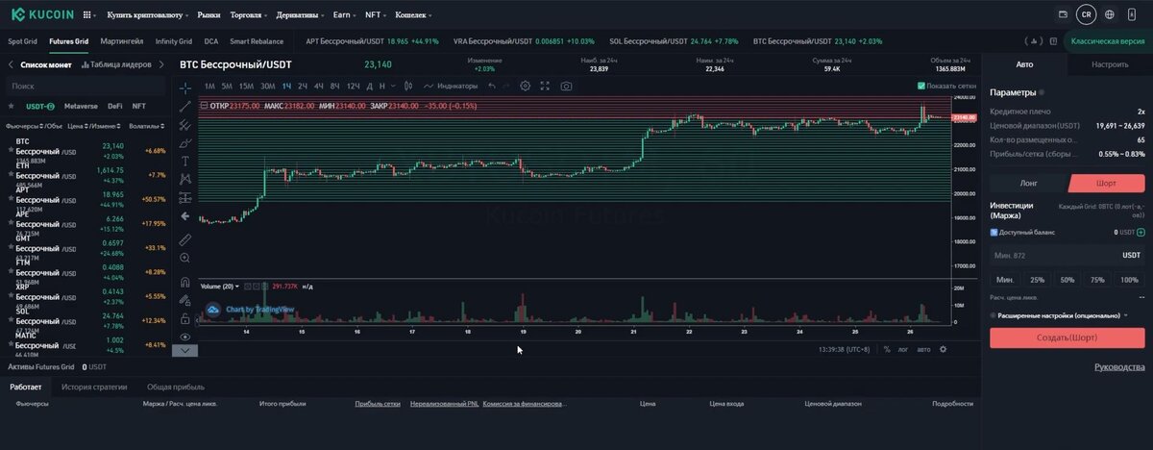Switch to the Настроить tab
Image resolution: width=1153 pixels, height=450 pixels.
(x=1110, y=64)
